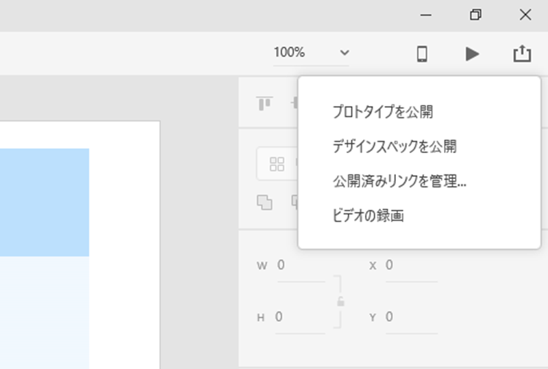Click the share export icon
Viewport: 548px width, 369px height.
522,53
